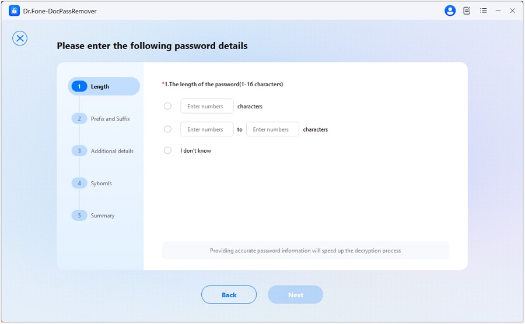
Task: Focus the exact length number field
Action: pyautogui.click(x=207, y=106)
